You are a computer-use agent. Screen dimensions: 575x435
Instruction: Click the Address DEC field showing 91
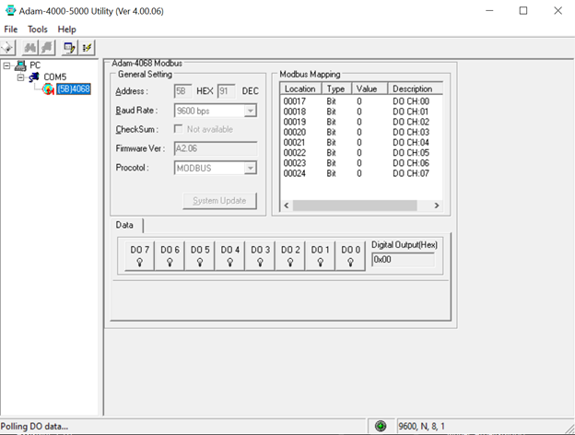(227, 91)
